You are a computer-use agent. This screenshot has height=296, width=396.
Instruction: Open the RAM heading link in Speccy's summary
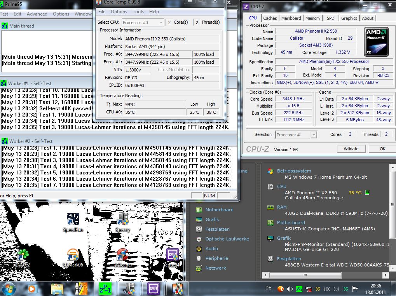282,207
